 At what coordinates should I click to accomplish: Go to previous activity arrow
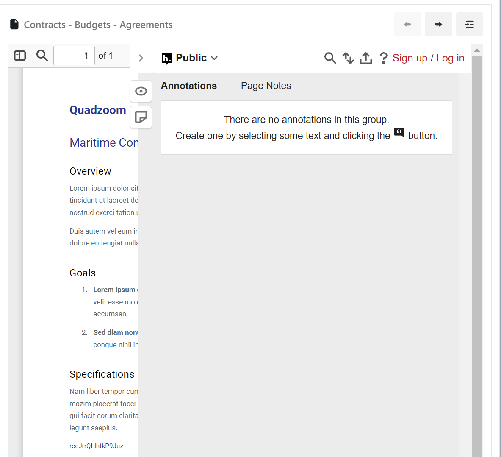pos(407,24)
